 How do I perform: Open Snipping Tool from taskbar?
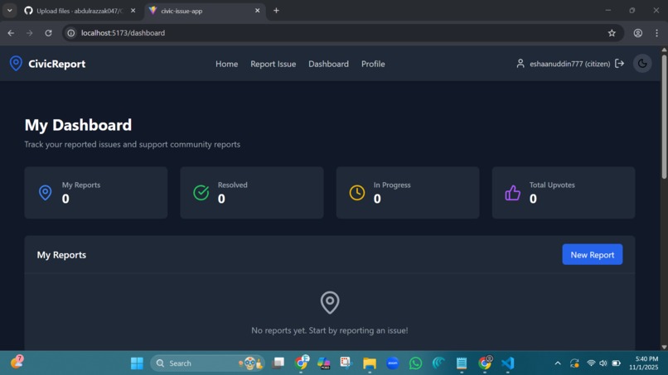pos(346,363)
